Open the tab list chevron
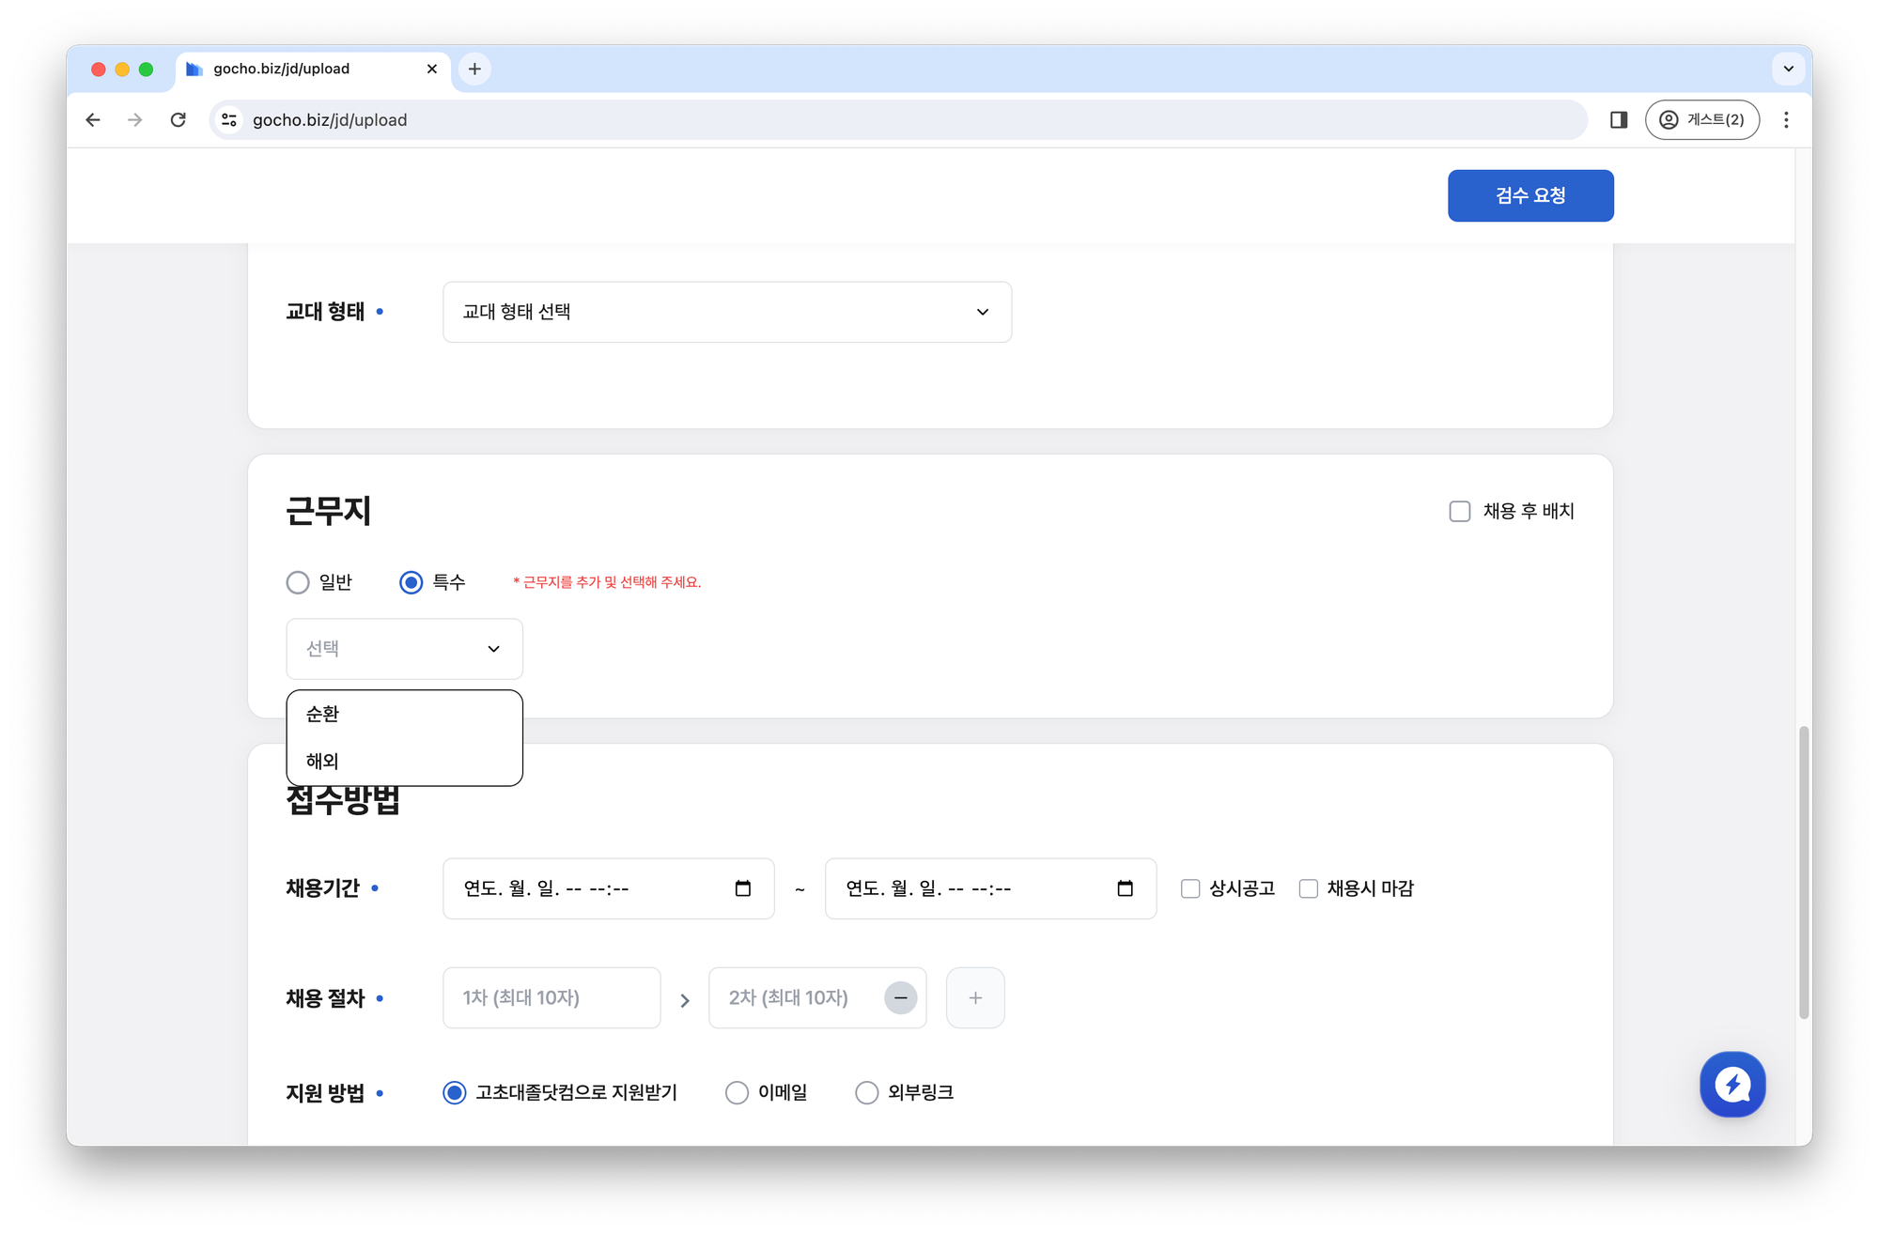Image resolution: width=1879 pixels, height=1234 pixels. (x=1788, y=69)
